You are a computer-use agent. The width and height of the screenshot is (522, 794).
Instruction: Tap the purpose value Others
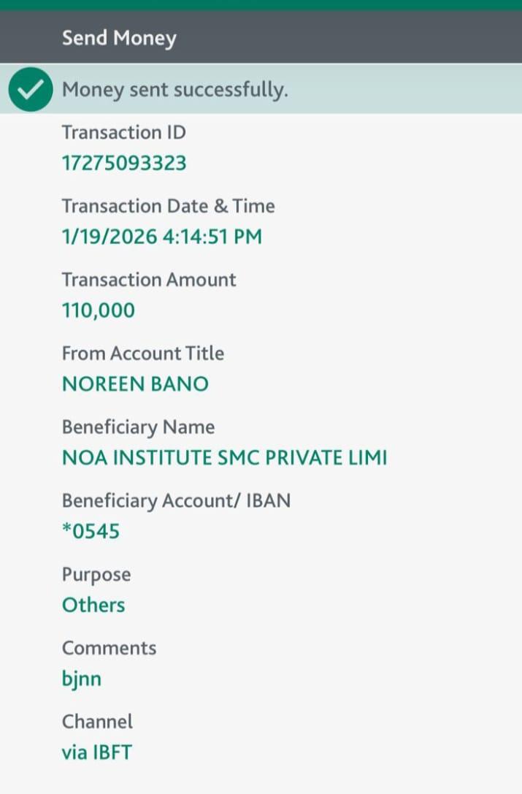click(x=93, y=605)
